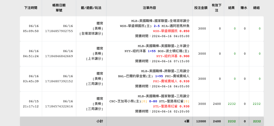Click the blue handicap 0-80
274x126 pixels.
click(x=153, y=101)
